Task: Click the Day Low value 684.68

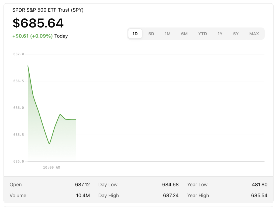Action: (x=170, y=185)
